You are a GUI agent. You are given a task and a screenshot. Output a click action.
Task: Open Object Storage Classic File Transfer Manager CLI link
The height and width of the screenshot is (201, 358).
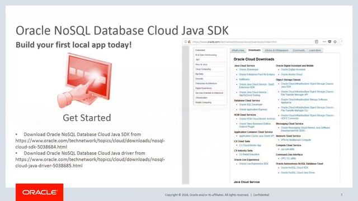[x=308, y=109]
